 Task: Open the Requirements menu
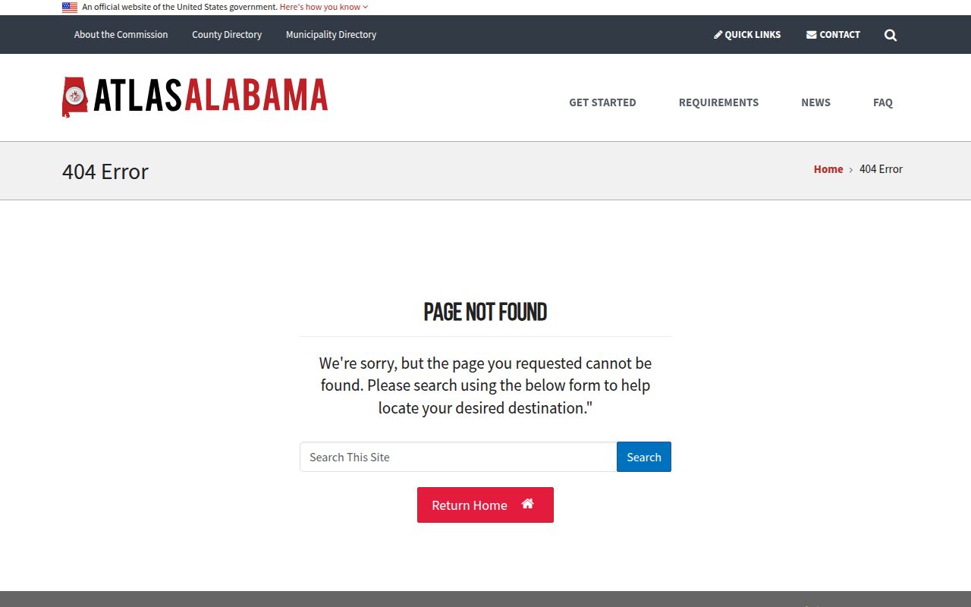pos(718,102)
